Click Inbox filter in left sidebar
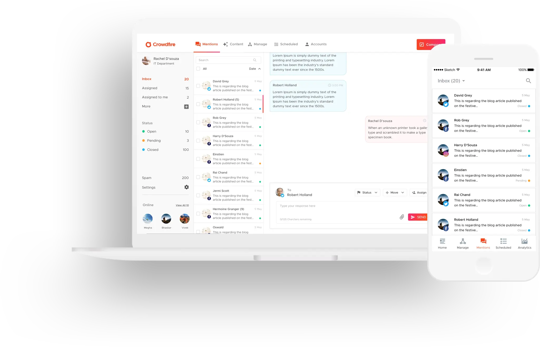 coord(146,79)
